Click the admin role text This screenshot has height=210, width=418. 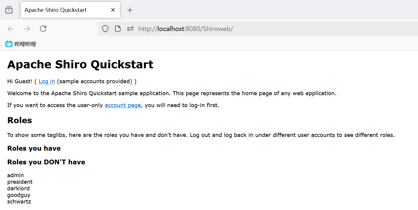(x=16, y=175)
